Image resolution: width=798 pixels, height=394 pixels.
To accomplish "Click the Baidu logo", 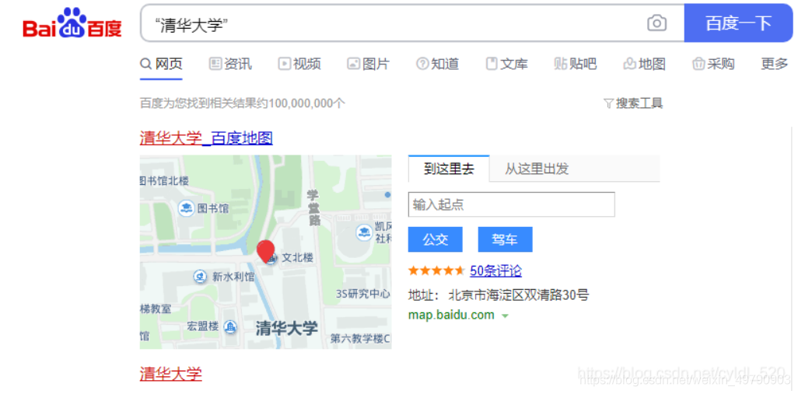I will click(x=72, y=24).
